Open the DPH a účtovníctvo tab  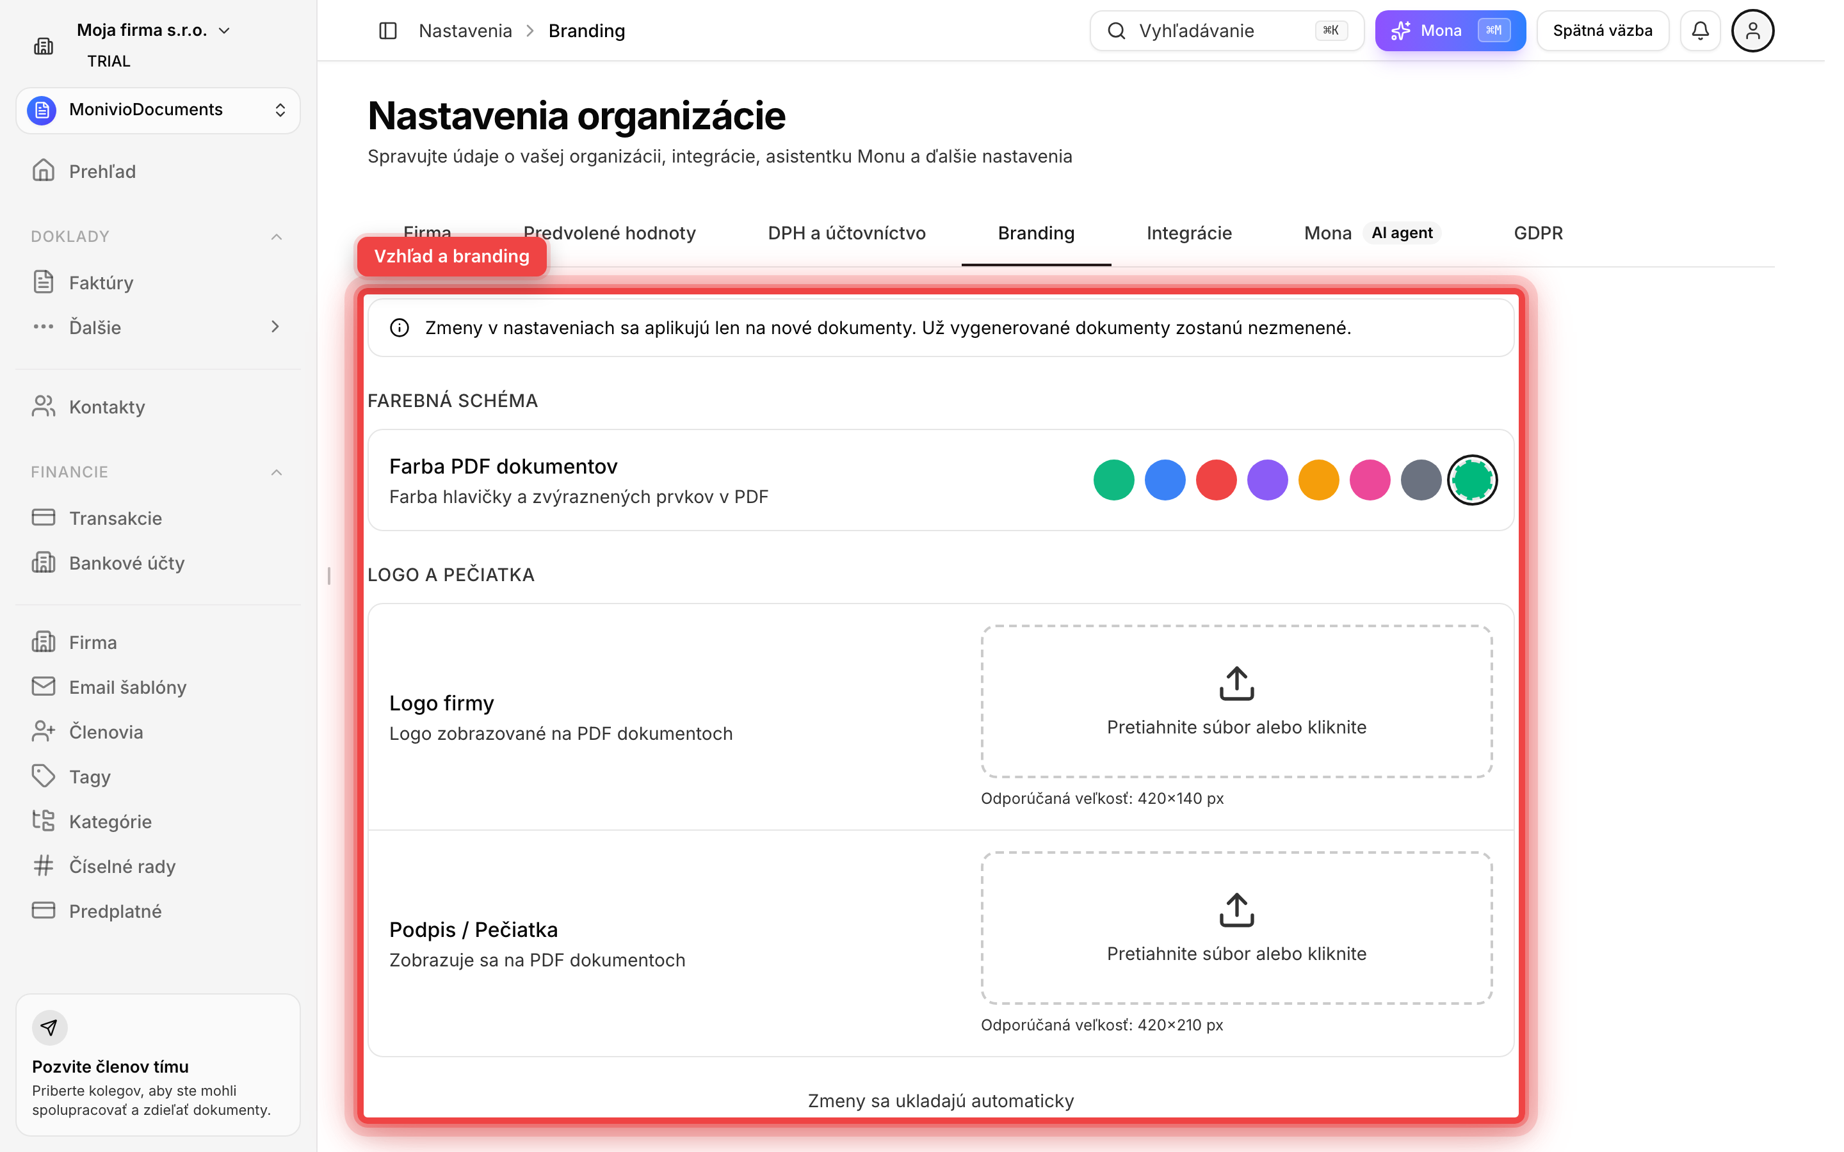(x=846, y=233)
